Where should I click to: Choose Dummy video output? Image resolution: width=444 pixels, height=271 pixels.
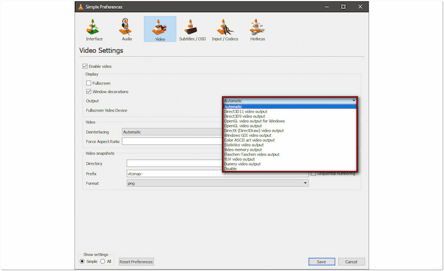(x=290, y=164)
